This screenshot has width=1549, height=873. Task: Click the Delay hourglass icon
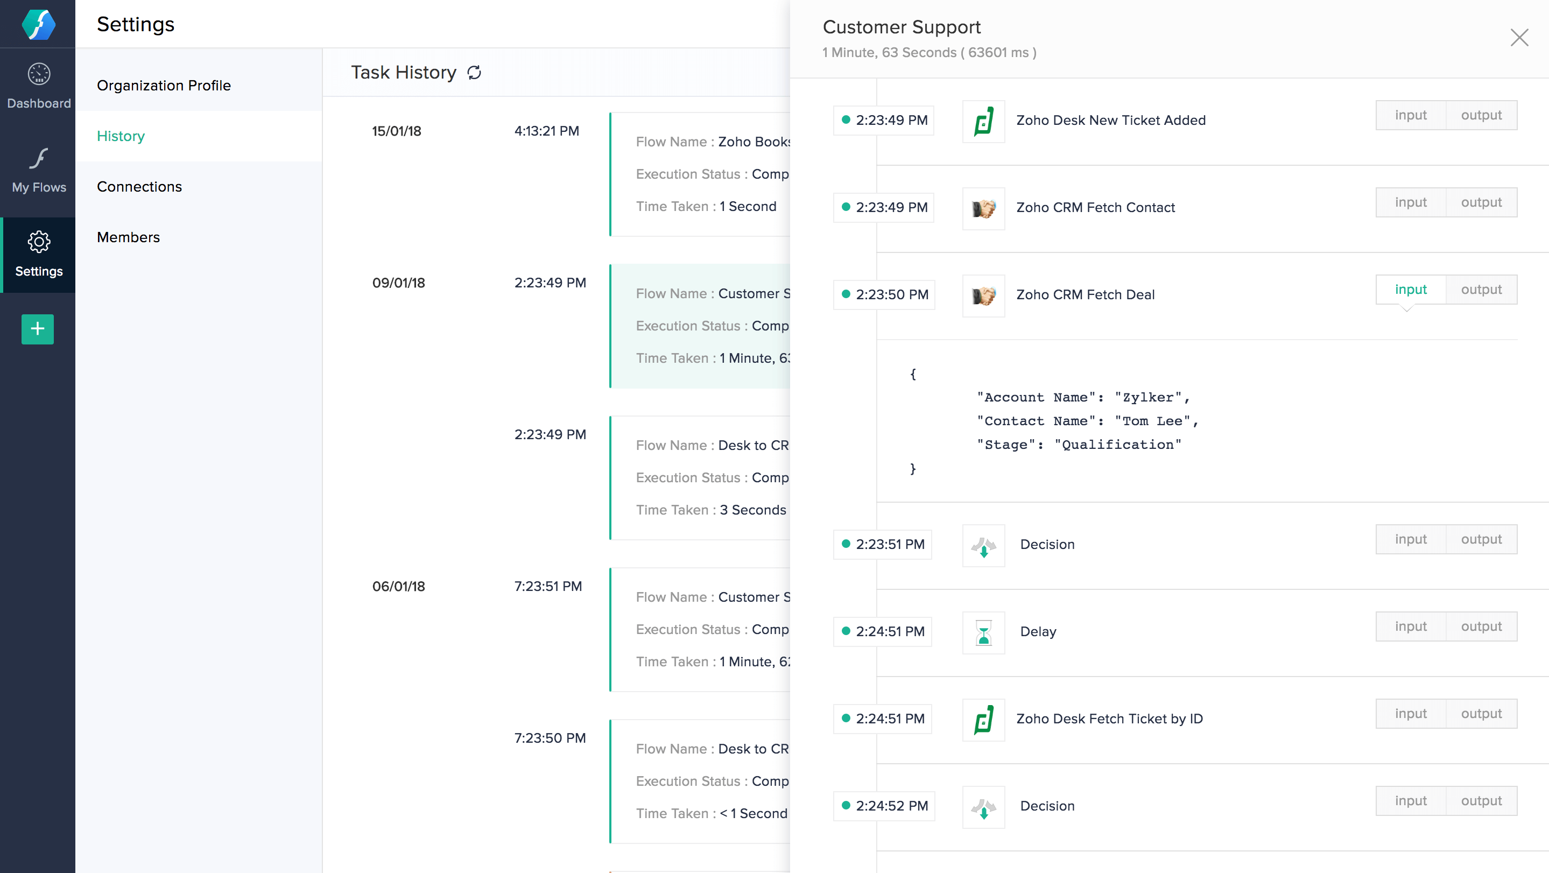983,632
